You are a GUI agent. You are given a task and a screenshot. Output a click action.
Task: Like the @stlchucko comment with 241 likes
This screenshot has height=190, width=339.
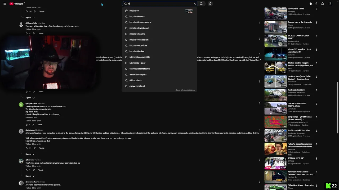pyautogui.click(x=26, y=148)
